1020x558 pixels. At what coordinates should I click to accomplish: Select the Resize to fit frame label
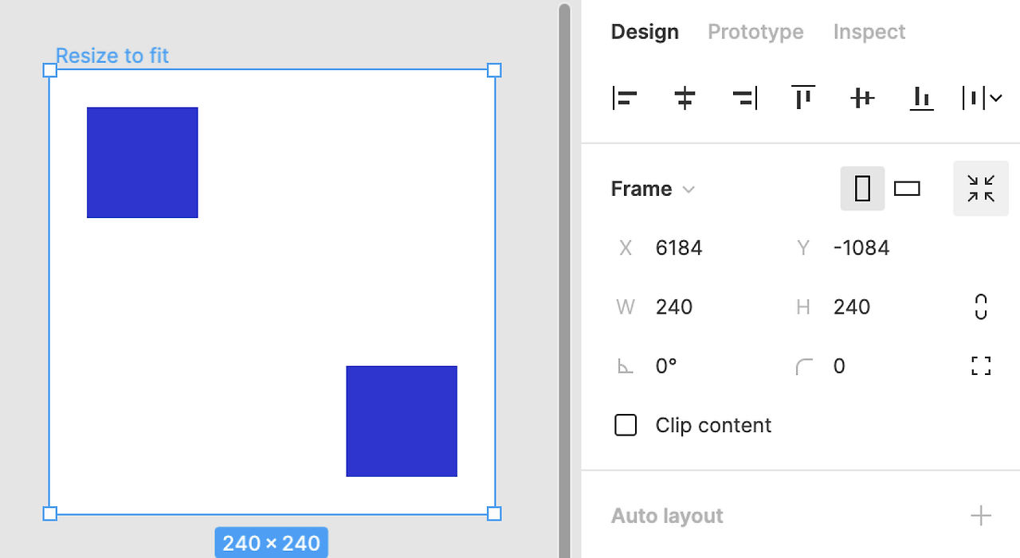coord(112,56)
